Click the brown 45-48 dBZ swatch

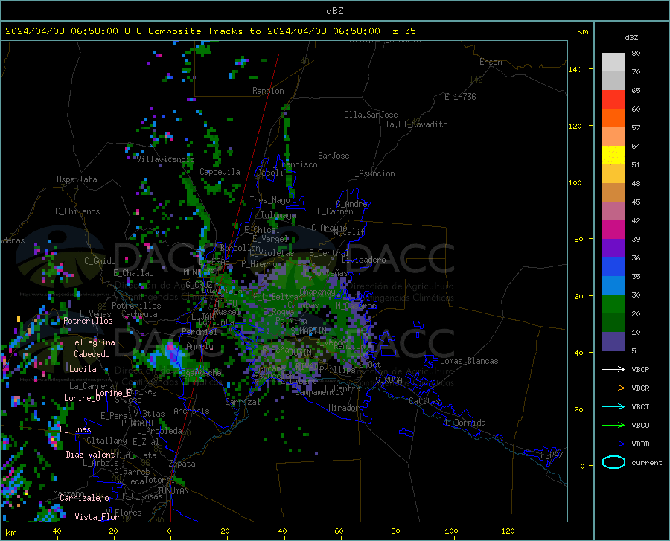point(613,193)
